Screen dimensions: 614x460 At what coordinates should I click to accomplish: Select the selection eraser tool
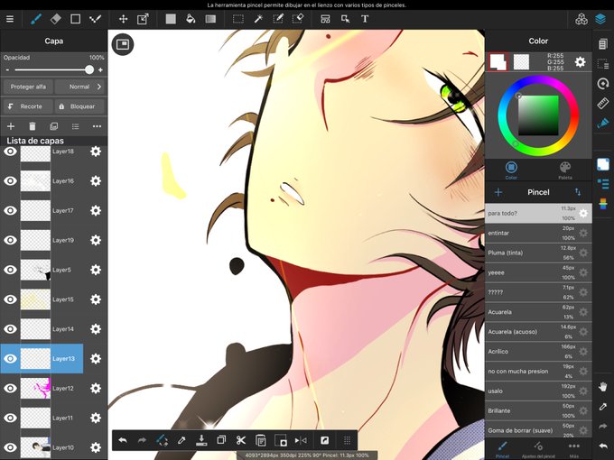(x=298, y=19)
